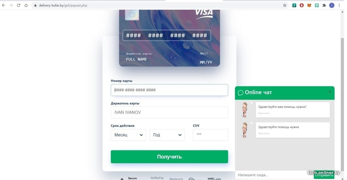This screenshot has height=180, width=347.
Task: Click the CVV input box
Action: [210, 135]
